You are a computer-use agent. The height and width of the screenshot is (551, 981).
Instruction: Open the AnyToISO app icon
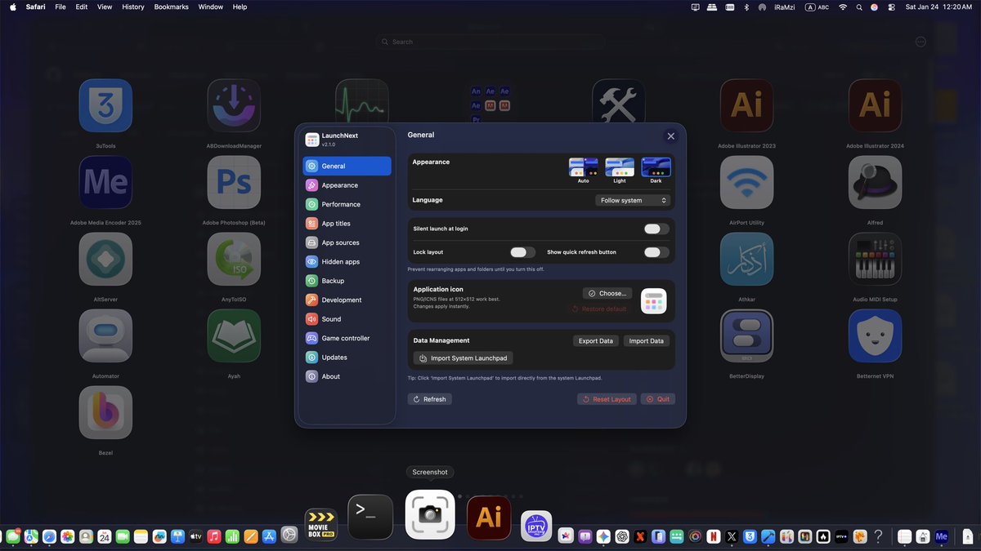tap(234, 259)
